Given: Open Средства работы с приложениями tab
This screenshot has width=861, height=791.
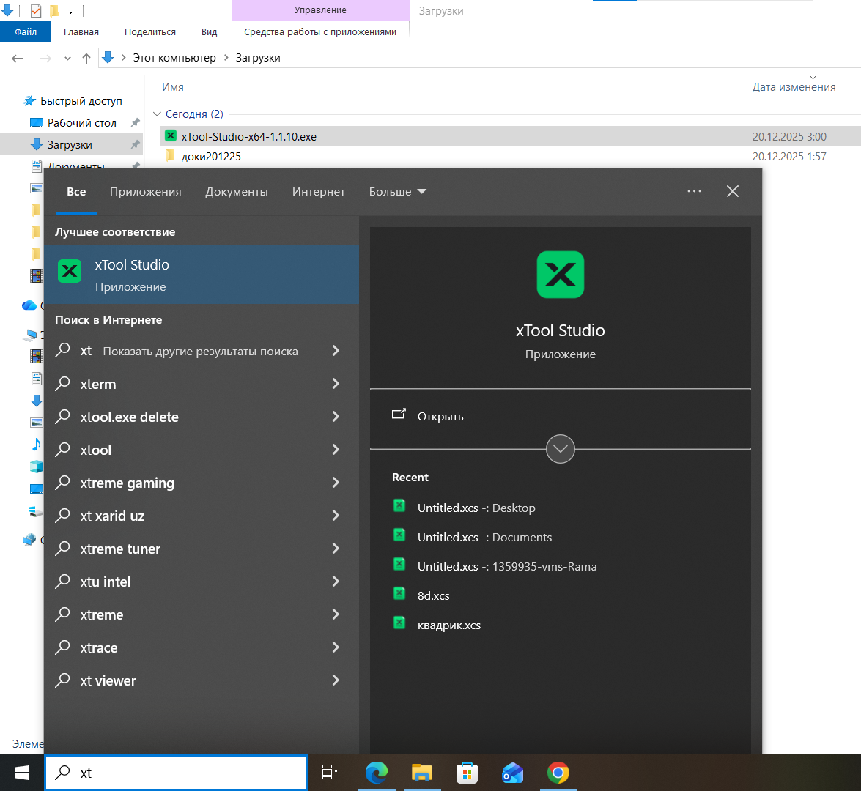Looking at the screenshot, I should pyautogui.click(x=320, y=31).
